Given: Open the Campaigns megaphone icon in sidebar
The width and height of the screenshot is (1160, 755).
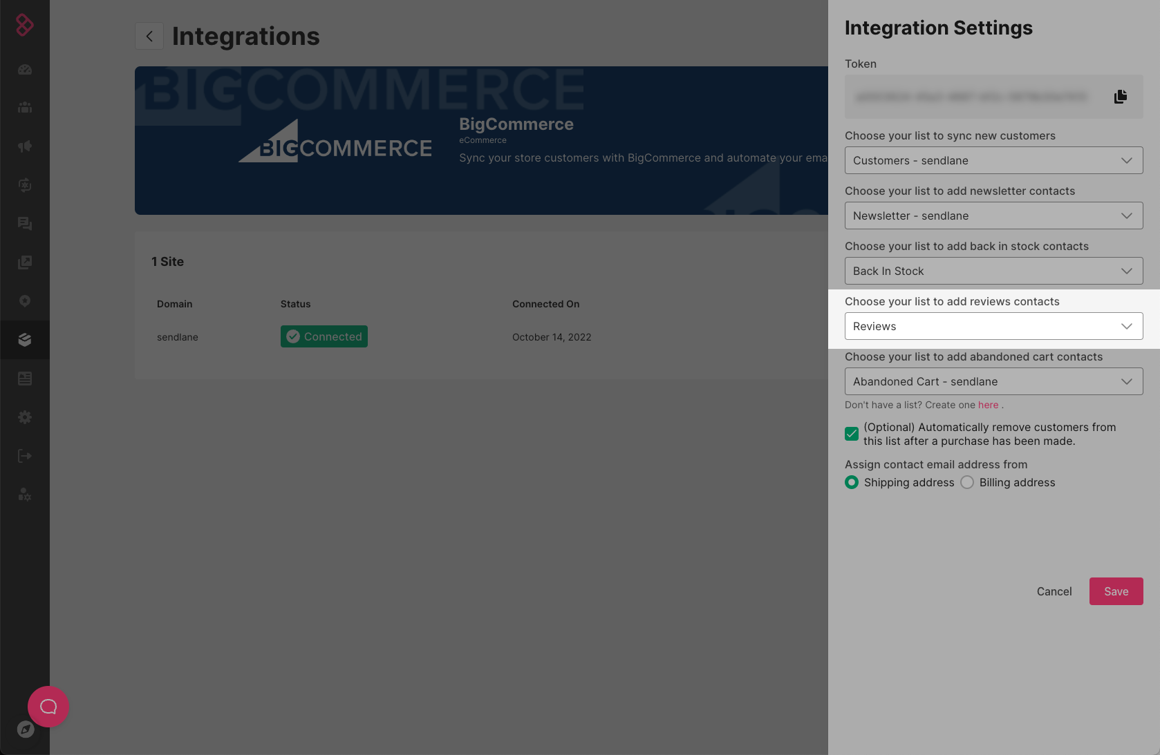Looking at the screenshot, I should point(25,146).
